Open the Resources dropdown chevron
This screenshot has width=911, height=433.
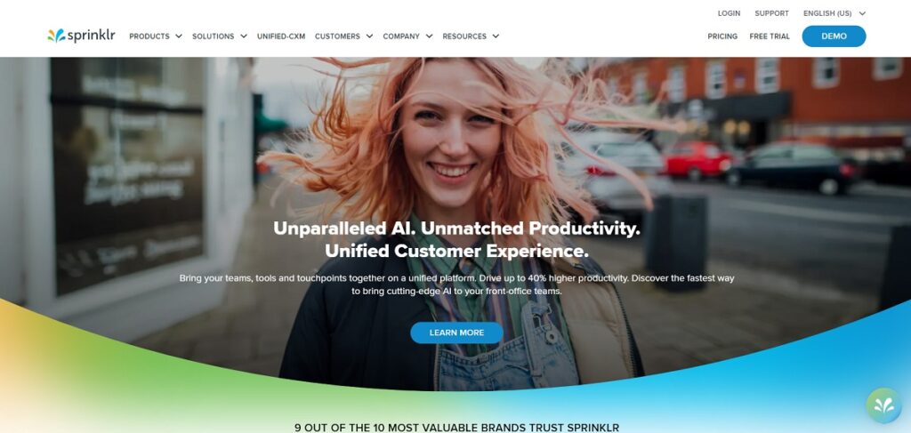(496, 36)
